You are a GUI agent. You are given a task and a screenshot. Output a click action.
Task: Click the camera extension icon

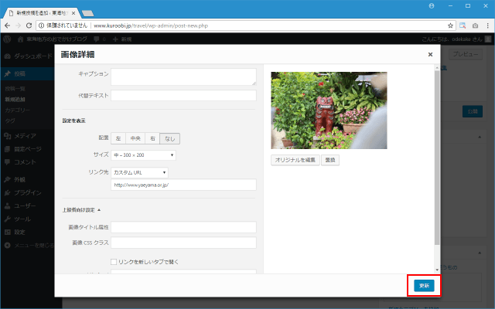pos(475,25)
